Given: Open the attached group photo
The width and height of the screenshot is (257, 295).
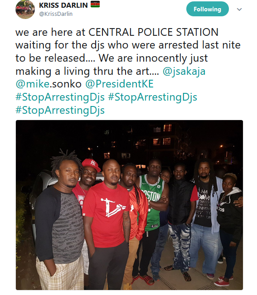Looking at the screenshot, I should click(x=129, y=205).
